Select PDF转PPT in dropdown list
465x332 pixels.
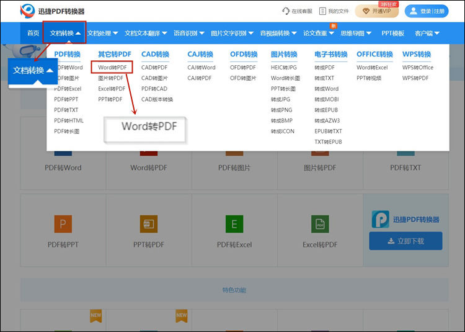tap(66, 99)
